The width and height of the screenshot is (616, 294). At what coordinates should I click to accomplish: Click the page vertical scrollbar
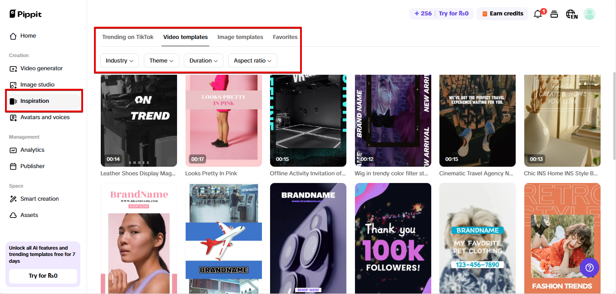pos(614,116)
